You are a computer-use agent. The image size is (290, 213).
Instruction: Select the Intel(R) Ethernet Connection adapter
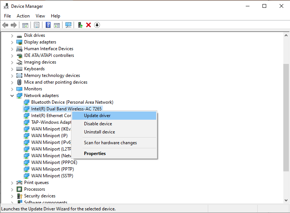point(51,116)
